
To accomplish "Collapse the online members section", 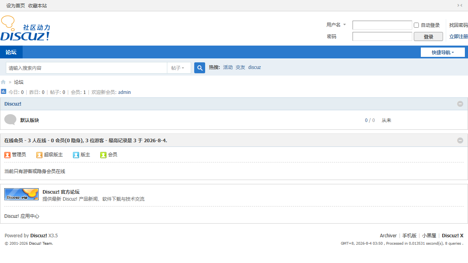I will (460, 141).
